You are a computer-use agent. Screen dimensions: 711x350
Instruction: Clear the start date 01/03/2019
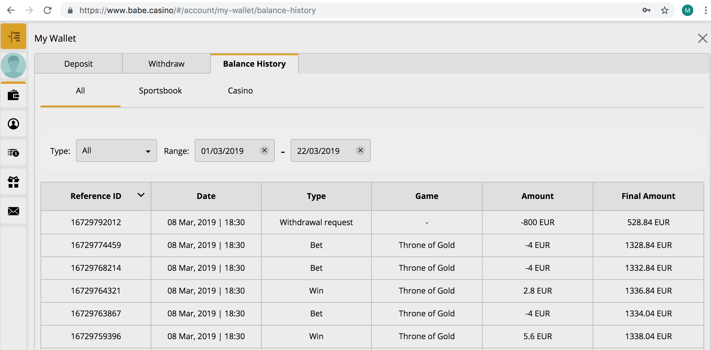(x=264, y=150)
